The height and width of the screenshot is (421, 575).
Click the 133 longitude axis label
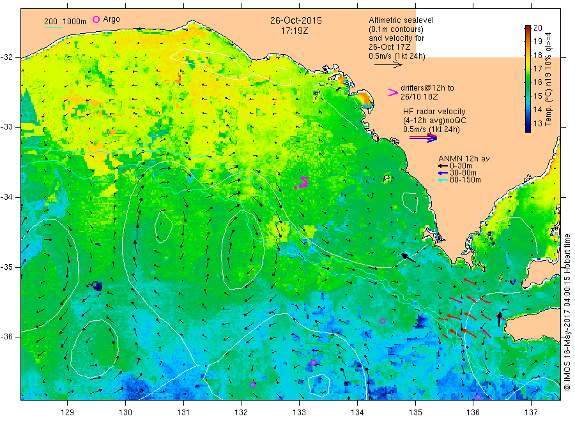point(299,413)
